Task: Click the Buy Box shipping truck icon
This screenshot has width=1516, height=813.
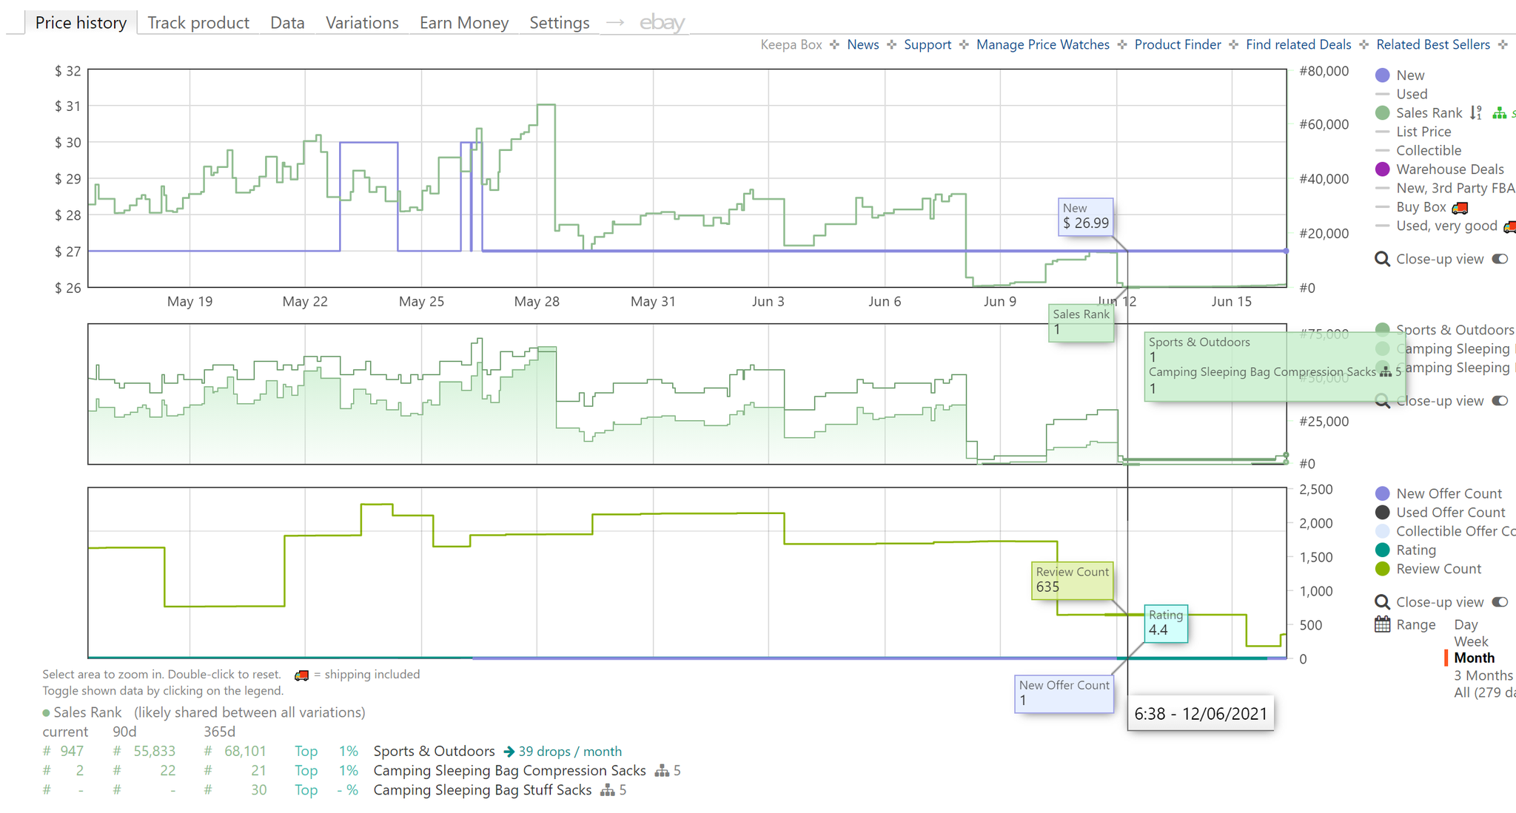Action: pos(1460,208)
